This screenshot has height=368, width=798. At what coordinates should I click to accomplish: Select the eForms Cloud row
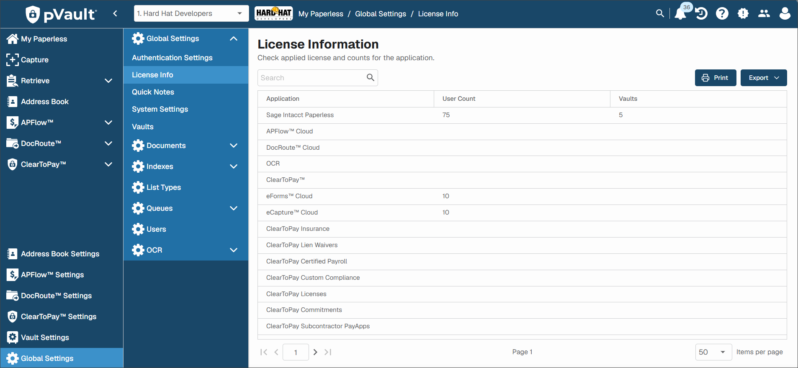point(522,196)
